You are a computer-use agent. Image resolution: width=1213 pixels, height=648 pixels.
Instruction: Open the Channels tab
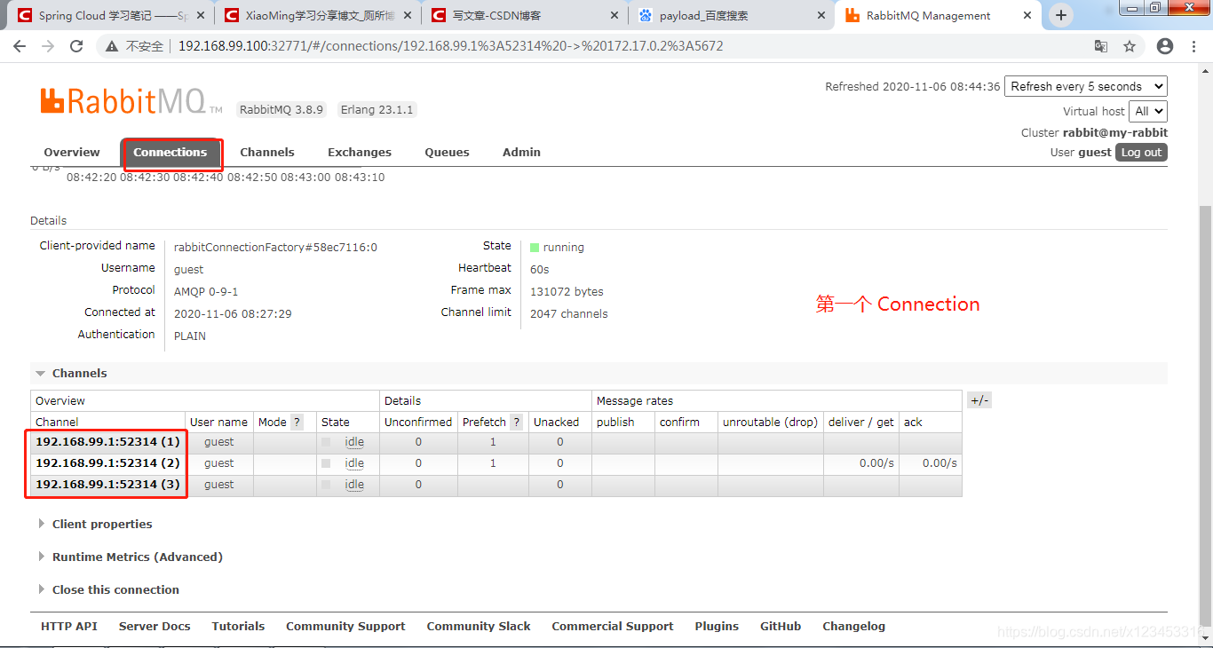click(x=267, y=152)
